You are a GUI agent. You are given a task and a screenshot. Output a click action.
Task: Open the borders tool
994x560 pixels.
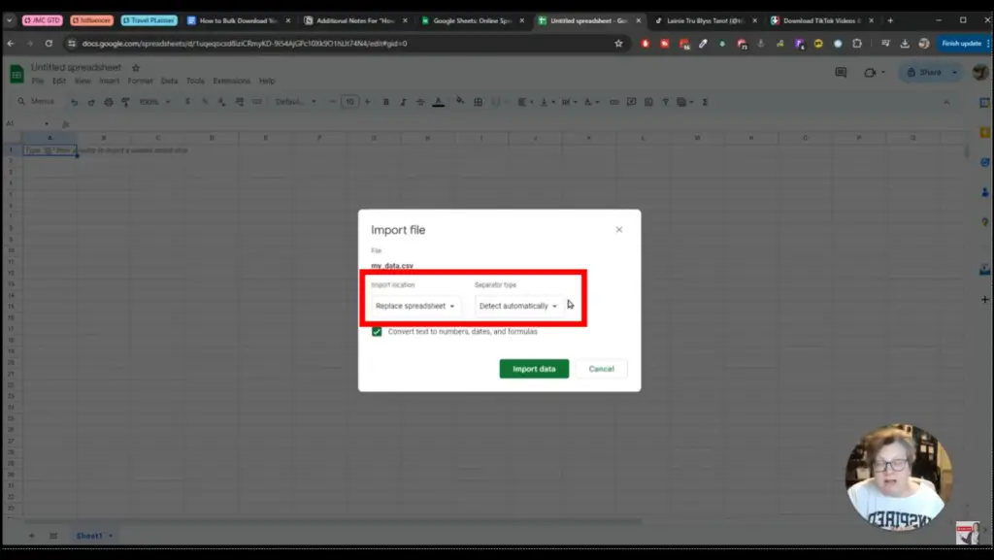coord(478,102)
